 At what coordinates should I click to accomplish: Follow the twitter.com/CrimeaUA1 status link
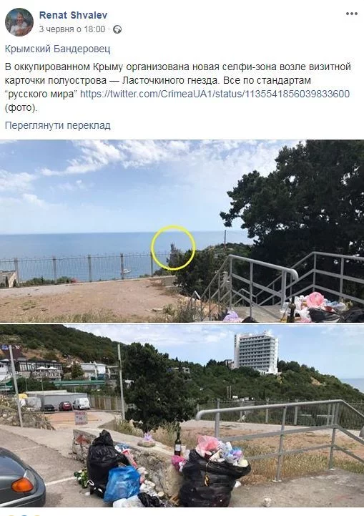[215, 94]
